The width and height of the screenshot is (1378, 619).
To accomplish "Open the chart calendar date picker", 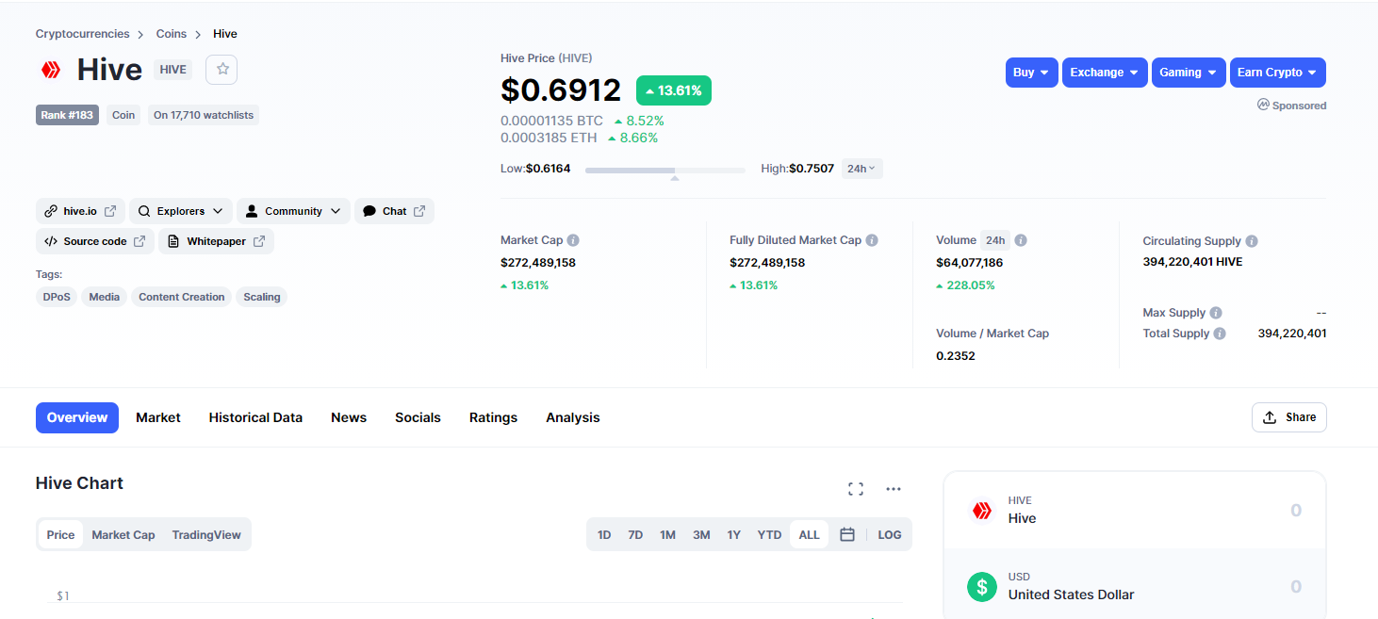I will [x=847, y=534].
